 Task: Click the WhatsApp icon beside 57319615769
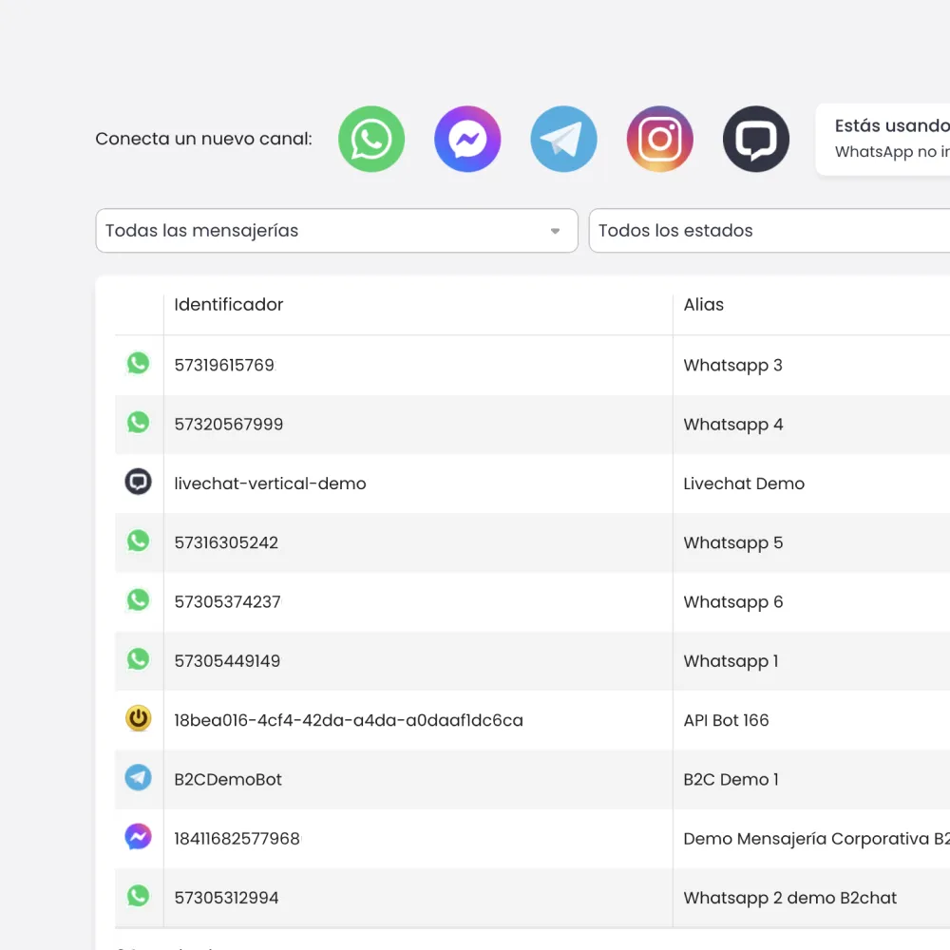(139, 363)
